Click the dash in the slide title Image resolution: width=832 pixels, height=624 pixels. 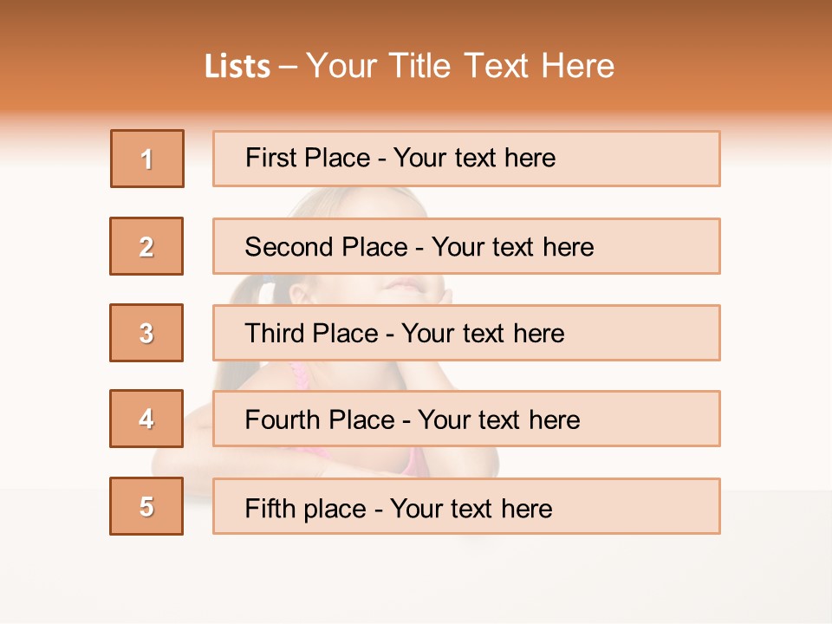(289, 67)
